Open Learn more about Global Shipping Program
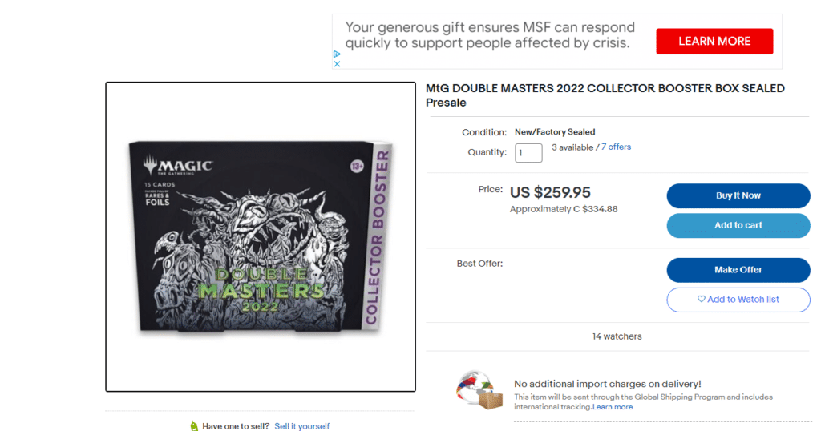The height and width of the screenshot is (431, 821). point(612,407)
